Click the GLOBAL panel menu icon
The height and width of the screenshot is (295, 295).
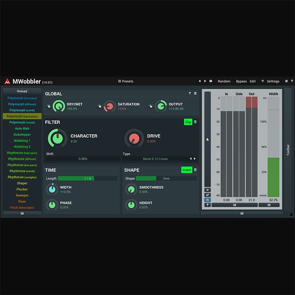click(x=195, y=93)
